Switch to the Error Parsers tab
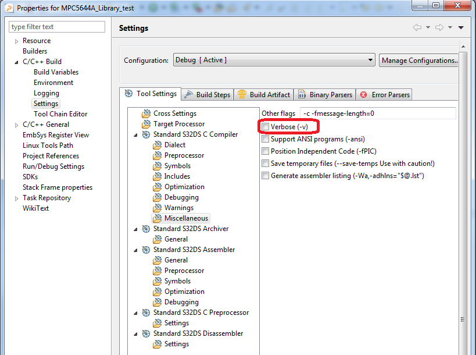 (384, 94)
